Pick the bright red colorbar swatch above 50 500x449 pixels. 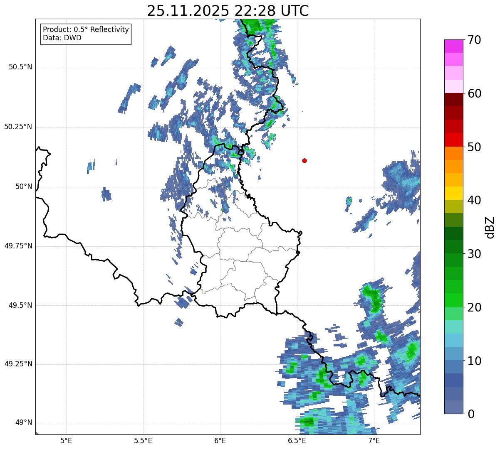[x=453, y=140]
